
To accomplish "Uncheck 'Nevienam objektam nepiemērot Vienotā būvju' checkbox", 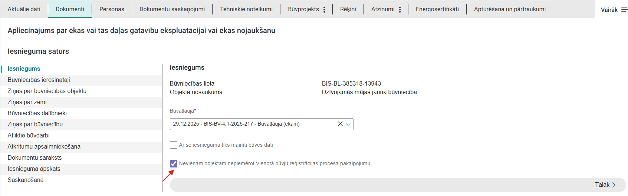I will click(x=174, y=163).
